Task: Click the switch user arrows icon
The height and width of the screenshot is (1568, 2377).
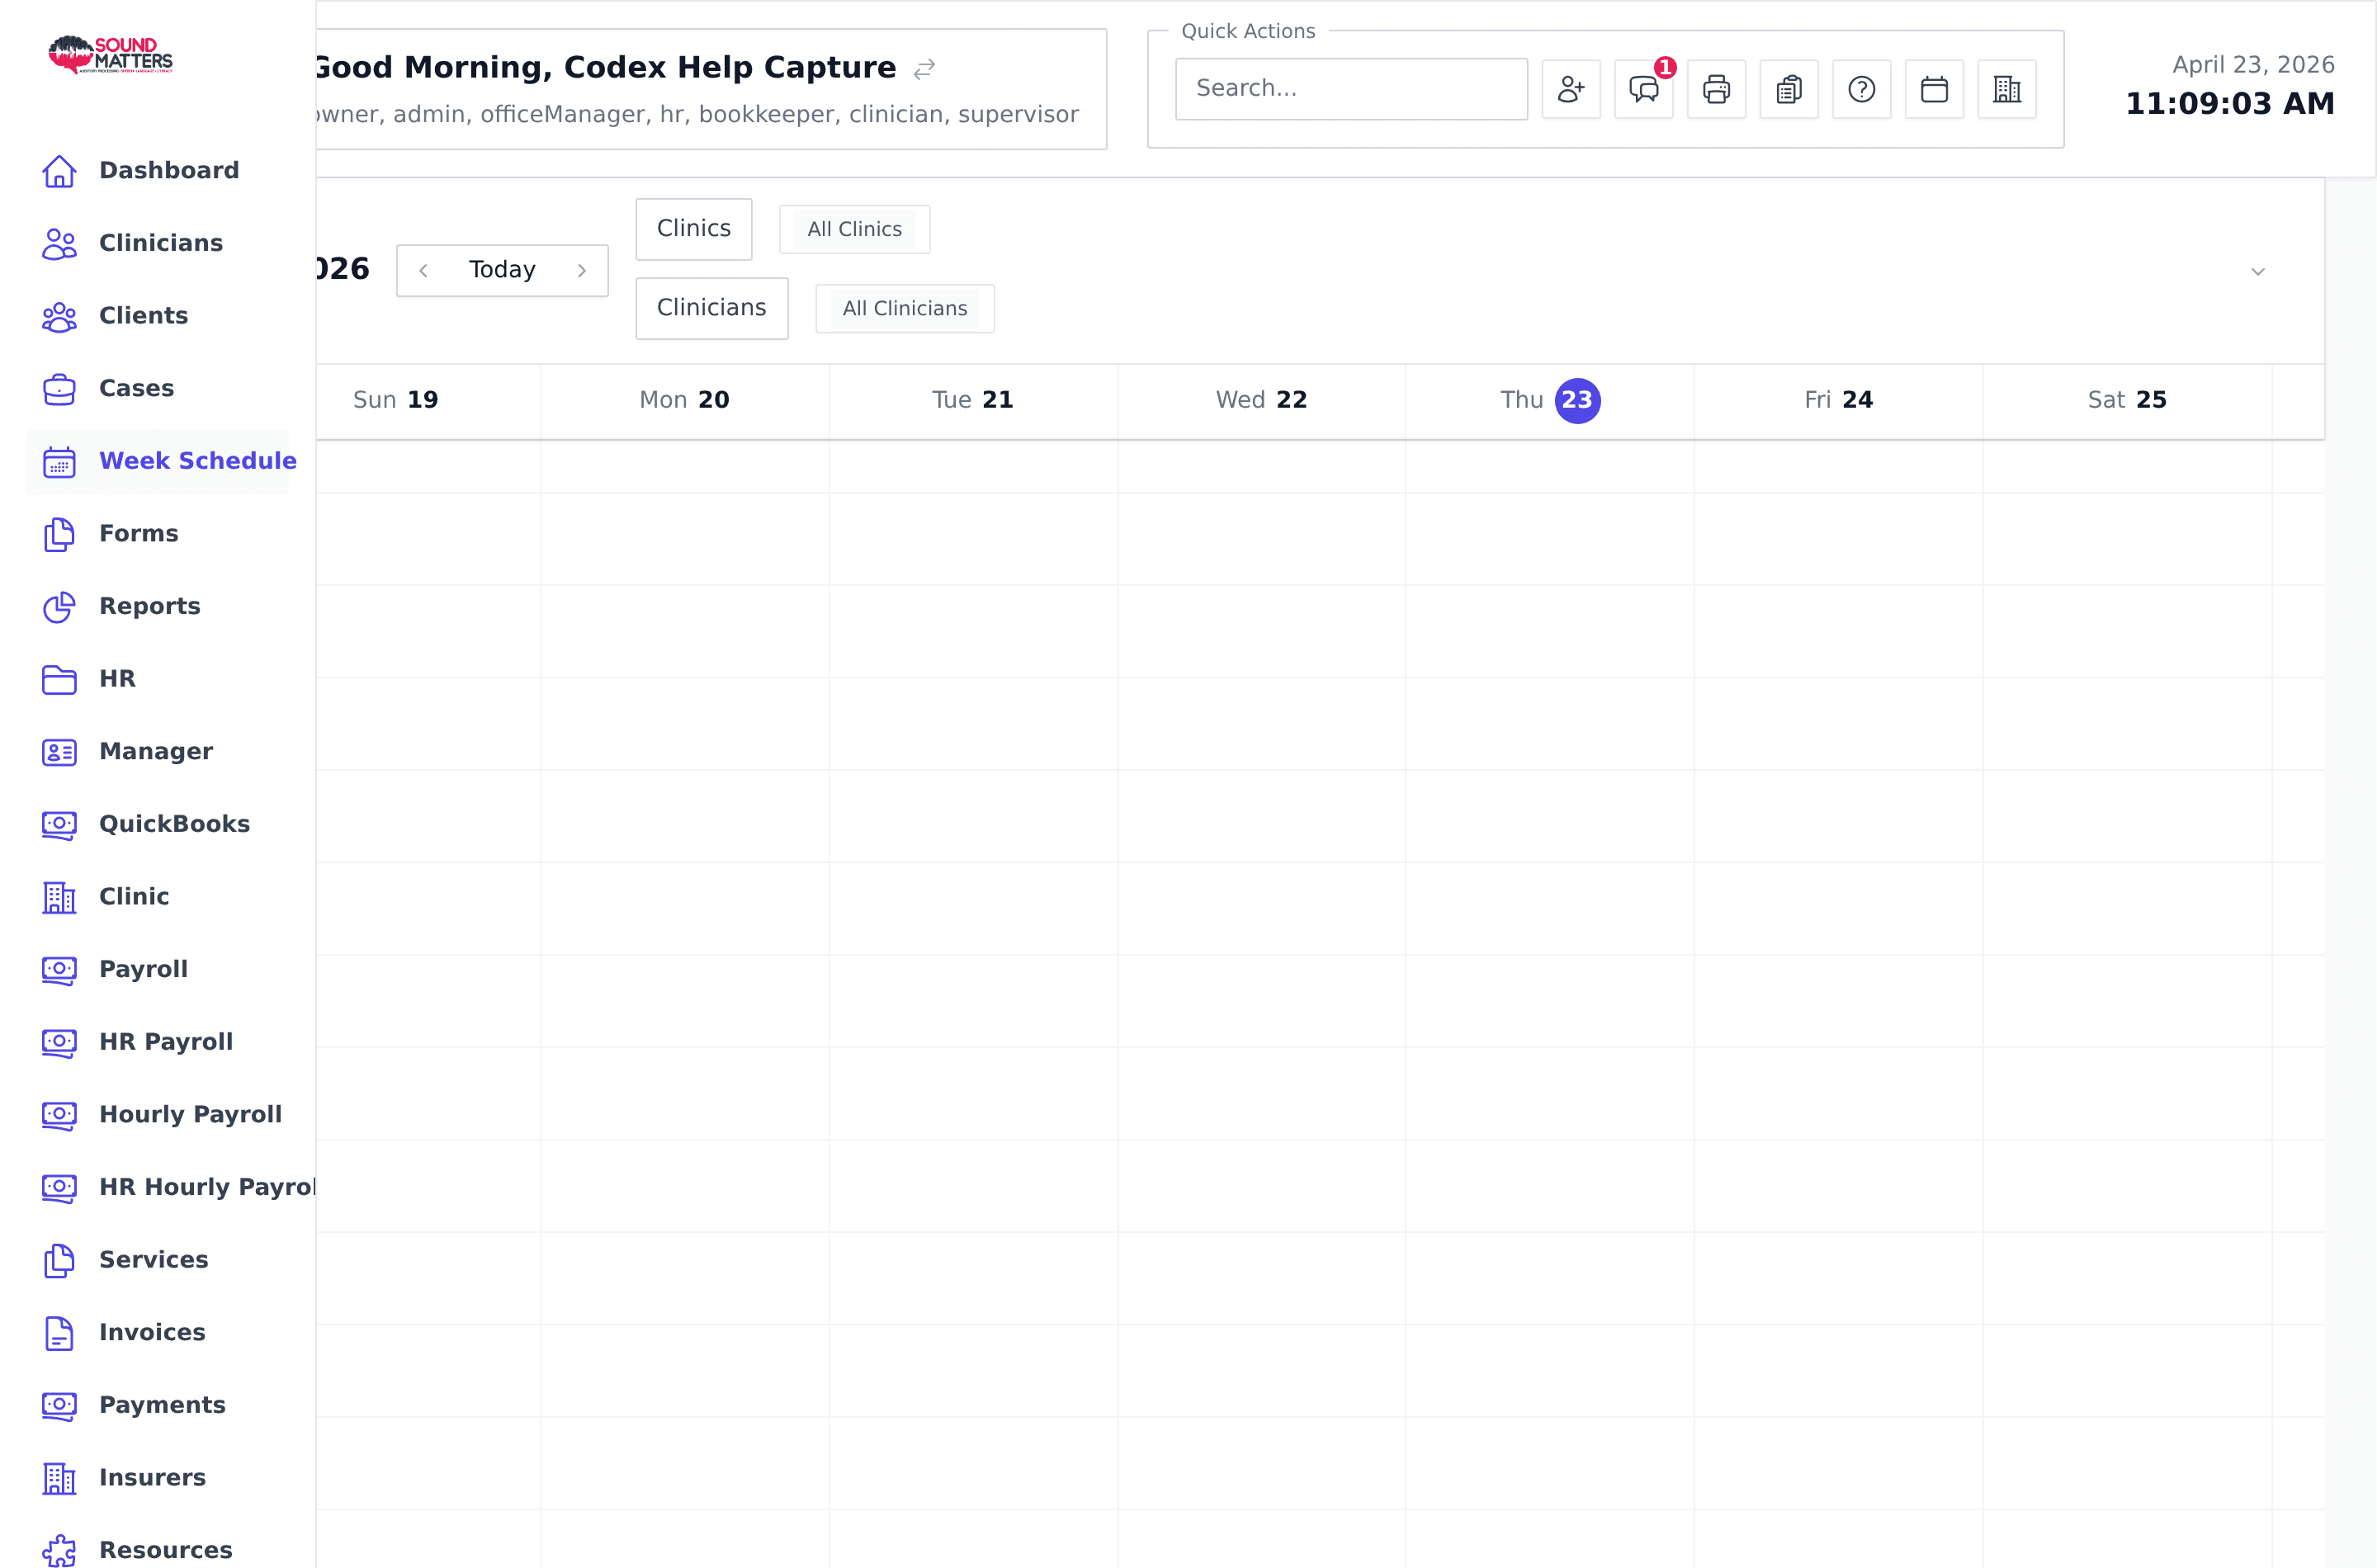Action: coord(924,69)
